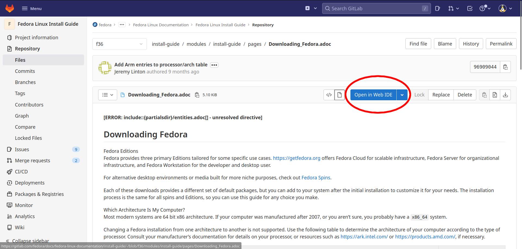Click the Delete file button
522x249 pixels.
click(465, 95)
